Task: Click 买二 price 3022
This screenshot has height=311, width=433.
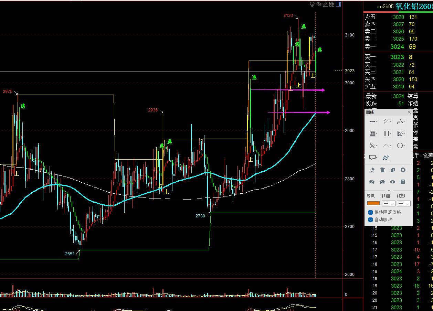Action: coord(399,65)
